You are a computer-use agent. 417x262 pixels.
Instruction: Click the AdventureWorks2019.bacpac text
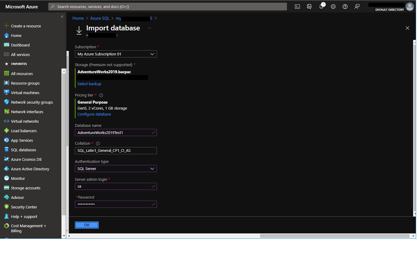(x=104, y=72)
